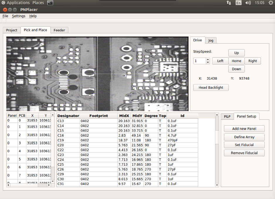Open the system power gear menu
This screenshot has width=275, height=199.
tap(271, 3)
